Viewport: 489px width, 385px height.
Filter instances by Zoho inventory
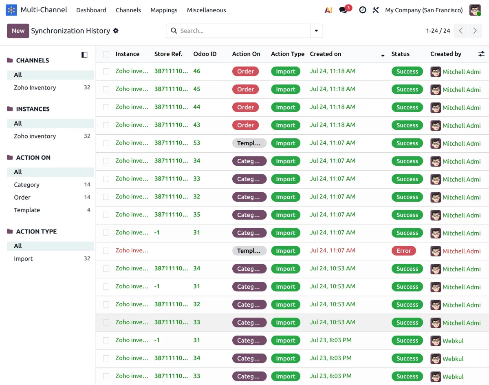[x=51, y=136]
